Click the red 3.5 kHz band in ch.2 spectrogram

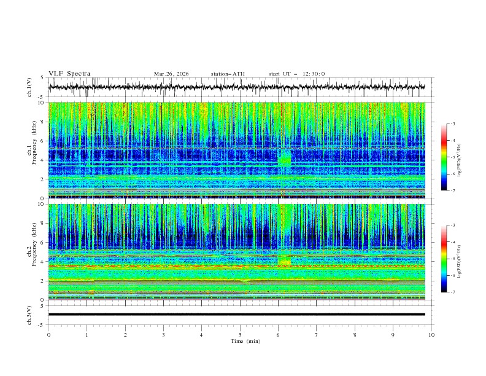236,266
